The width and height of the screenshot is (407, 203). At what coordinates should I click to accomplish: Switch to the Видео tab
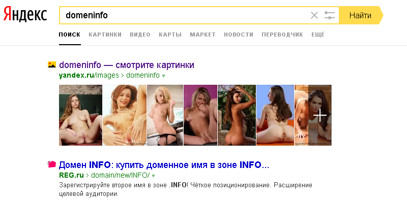(140, 35)
